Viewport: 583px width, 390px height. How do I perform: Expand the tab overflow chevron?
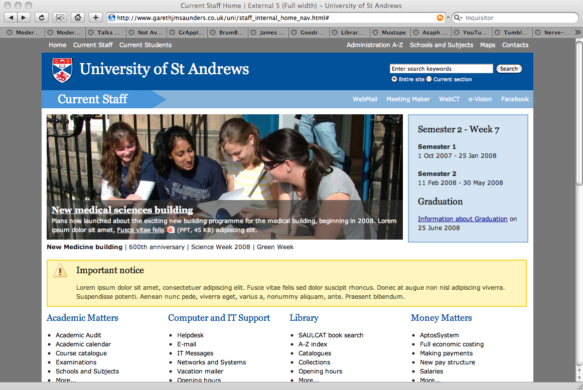577,33
